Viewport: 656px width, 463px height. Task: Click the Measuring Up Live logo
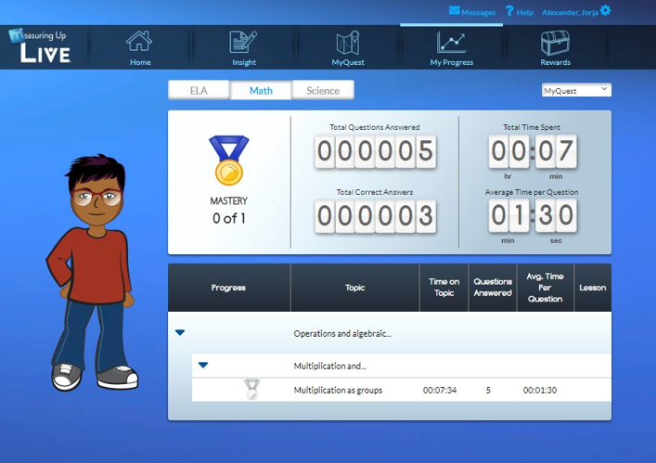click(40, 46)
